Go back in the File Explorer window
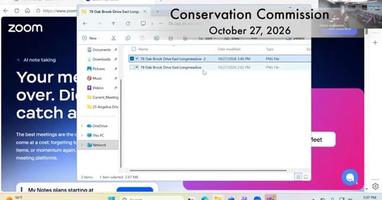Viewport: 382px width, 200px height. pyautogui.click(x=85, y=24)
